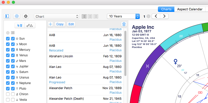208x103 pixels.
Task: Select Alexander Patch (Death) entry
Action: click(x=85, y=99)
